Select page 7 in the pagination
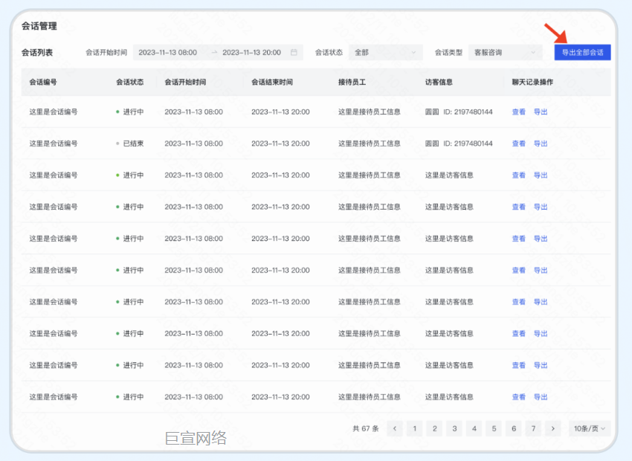632x461 pixels. (x=533, y=428)
